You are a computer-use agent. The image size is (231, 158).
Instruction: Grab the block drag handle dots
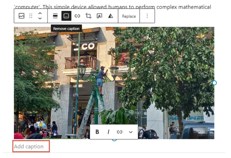31,16
